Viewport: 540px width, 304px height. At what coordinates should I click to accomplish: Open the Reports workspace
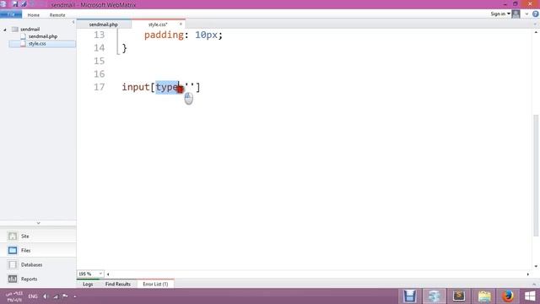point(38,279)
